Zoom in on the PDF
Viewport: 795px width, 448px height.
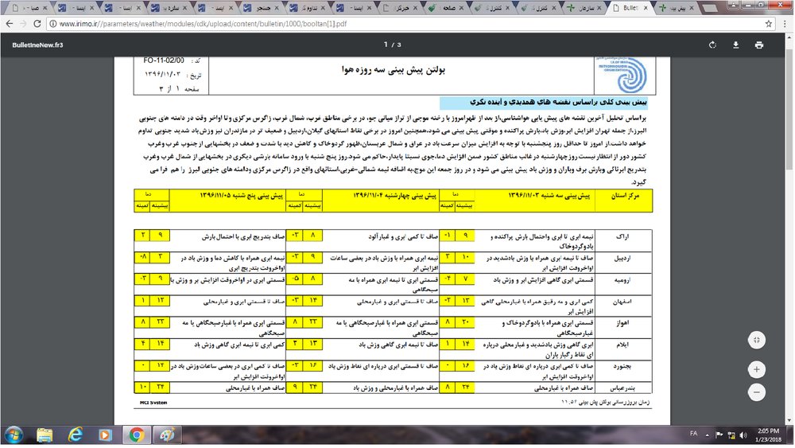757,370
